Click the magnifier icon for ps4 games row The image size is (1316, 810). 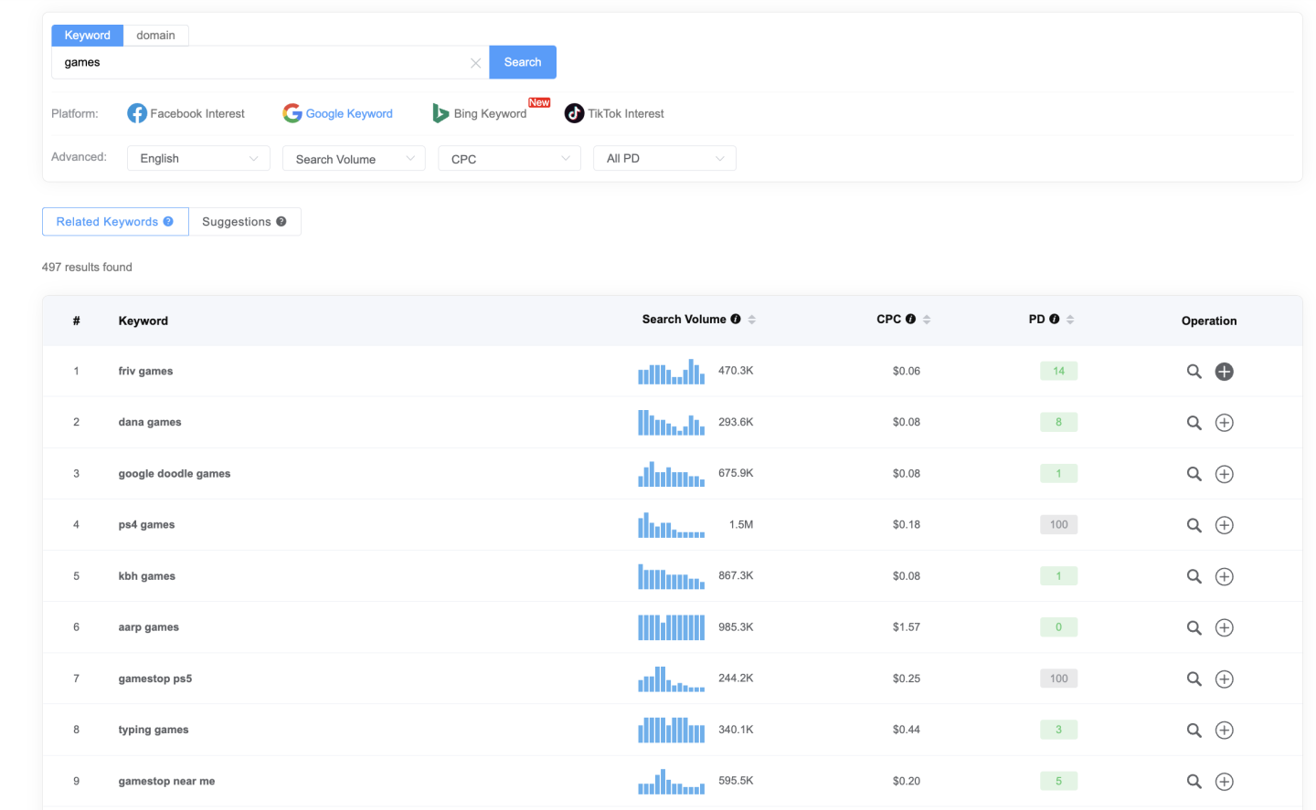(1194, 525)
